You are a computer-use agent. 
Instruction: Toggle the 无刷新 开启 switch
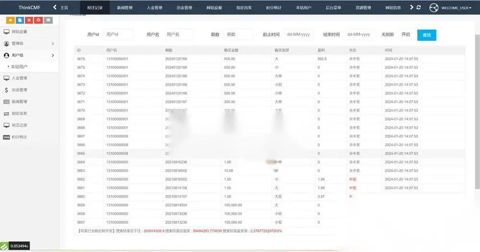[407, 34]
